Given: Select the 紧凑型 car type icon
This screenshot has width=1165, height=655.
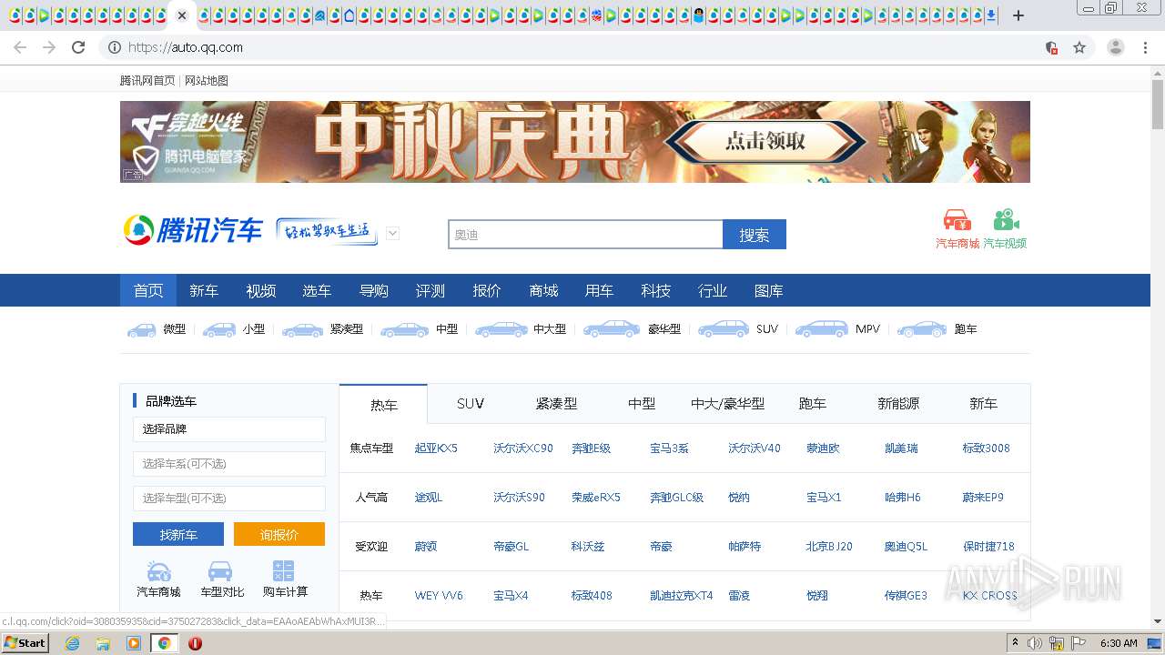Looking at the screenshot, I should coord(303,329).
